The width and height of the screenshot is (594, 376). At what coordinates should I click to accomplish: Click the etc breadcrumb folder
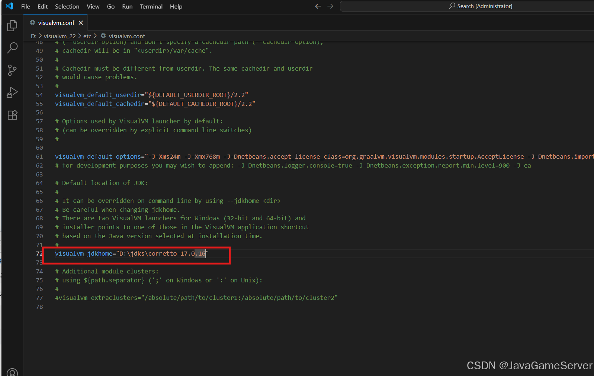87,36
